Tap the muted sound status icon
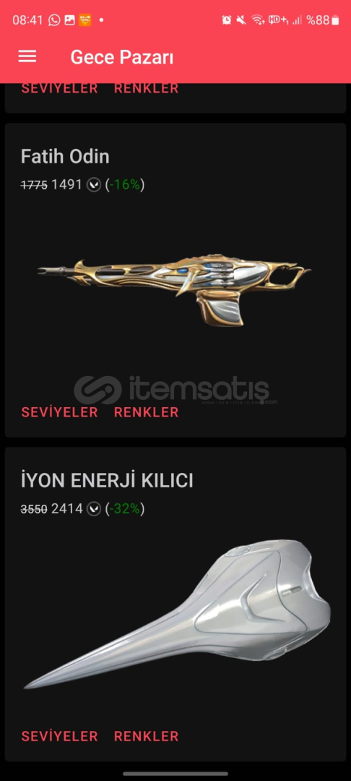This screenshot has height=781, width=351. [241, 20]
